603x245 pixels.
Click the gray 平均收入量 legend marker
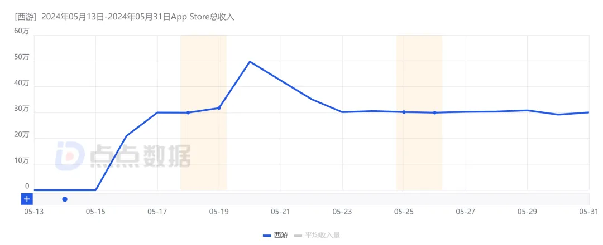click(298, 236)
